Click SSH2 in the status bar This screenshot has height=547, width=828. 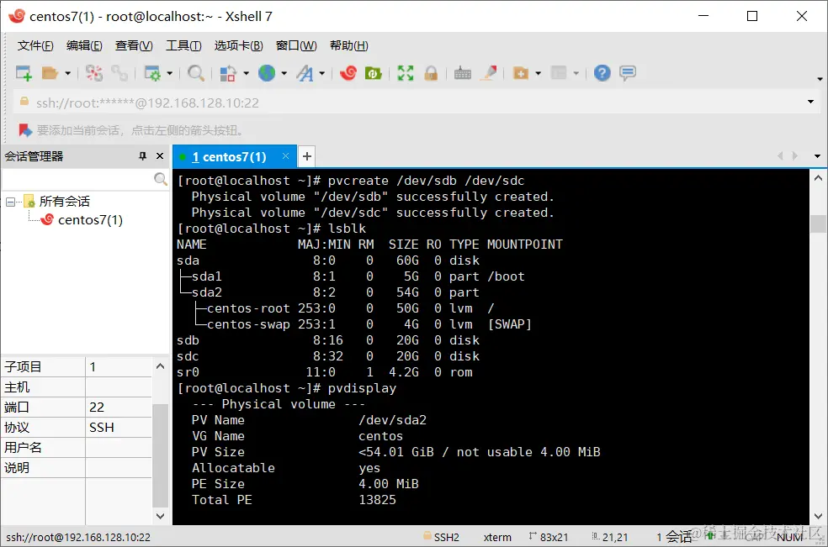[442, 537]
